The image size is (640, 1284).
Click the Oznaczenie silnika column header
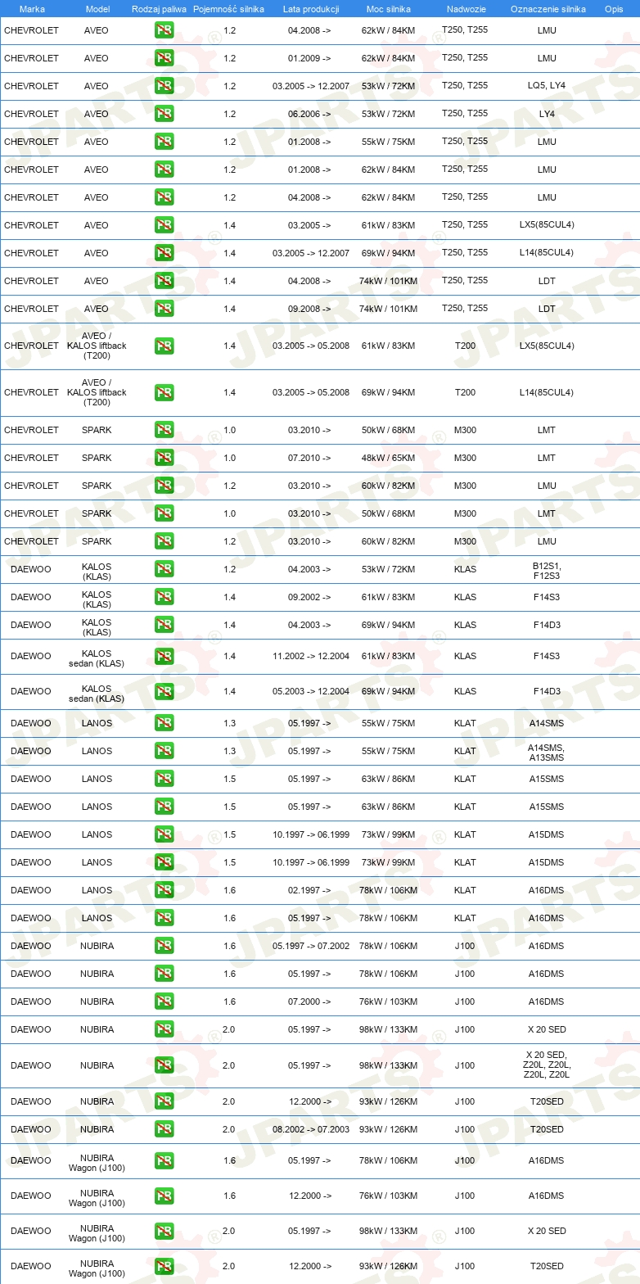pyautogui.click(x=548, y=9)
